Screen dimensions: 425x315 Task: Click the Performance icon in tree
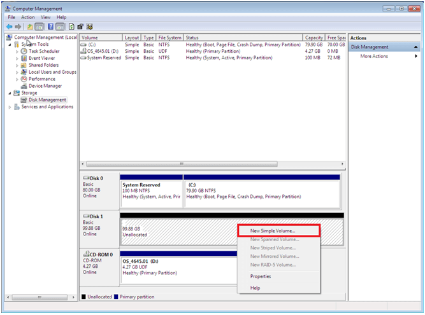24,79
